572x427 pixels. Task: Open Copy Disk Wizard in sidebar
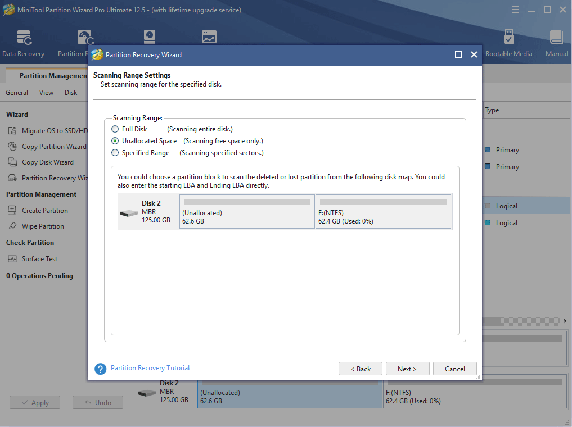[x=47, y=162]
